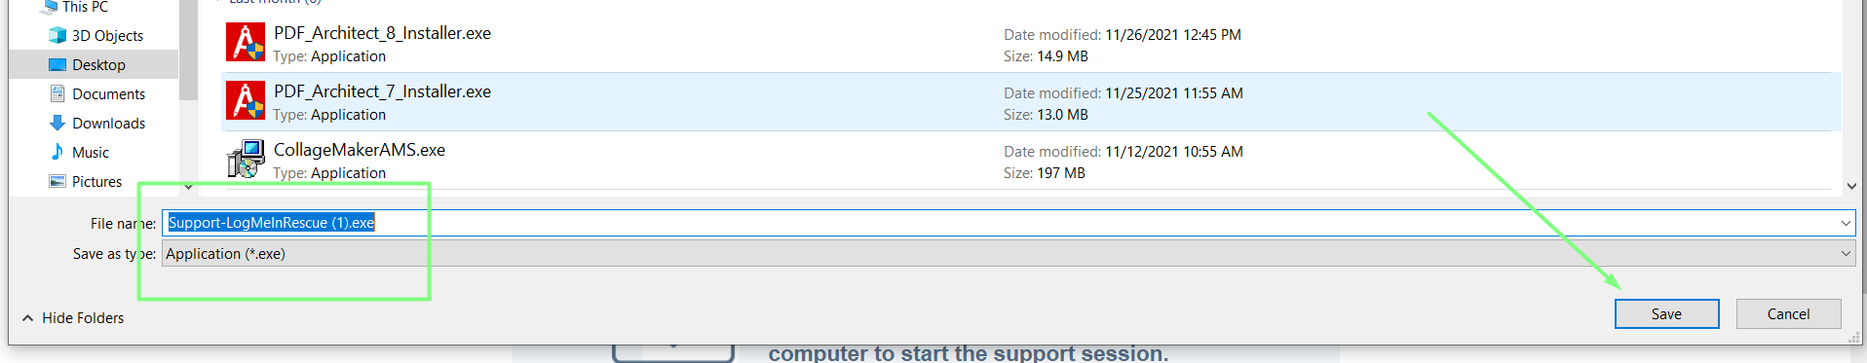Click the file list scroll-down arrow

(1851, 186)
